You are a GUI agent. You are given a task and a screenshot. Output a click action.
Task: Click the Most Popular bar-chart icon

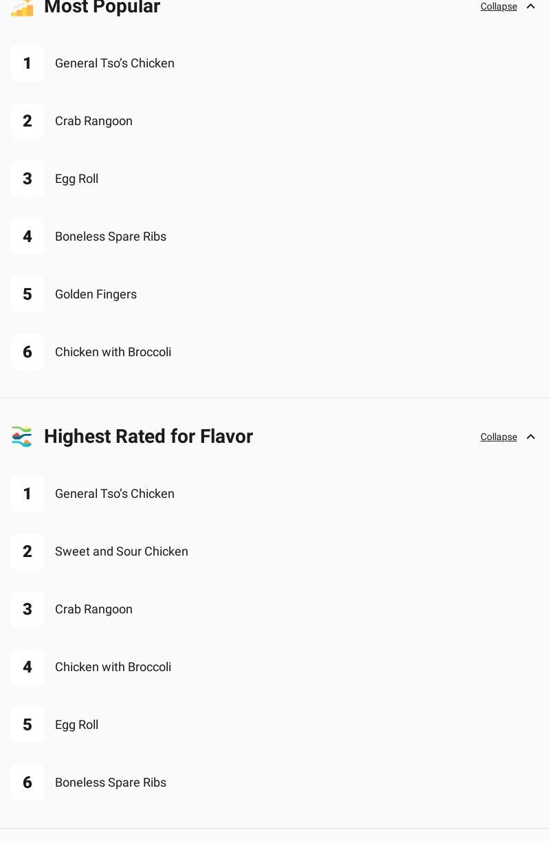tap(22, 8)
